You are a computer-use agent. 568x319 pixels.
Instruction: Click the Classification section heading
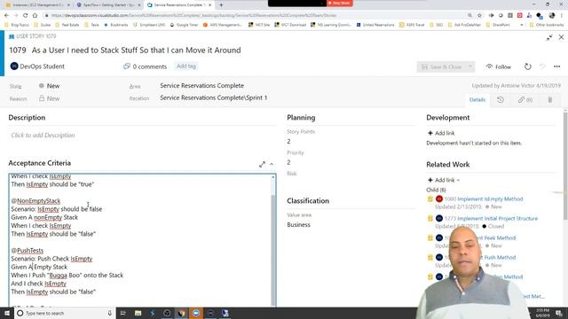(308, 201)
